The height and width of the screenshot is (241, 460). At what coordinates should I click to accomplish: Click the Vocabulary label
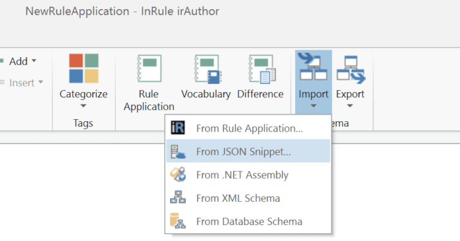coord(206,94)
